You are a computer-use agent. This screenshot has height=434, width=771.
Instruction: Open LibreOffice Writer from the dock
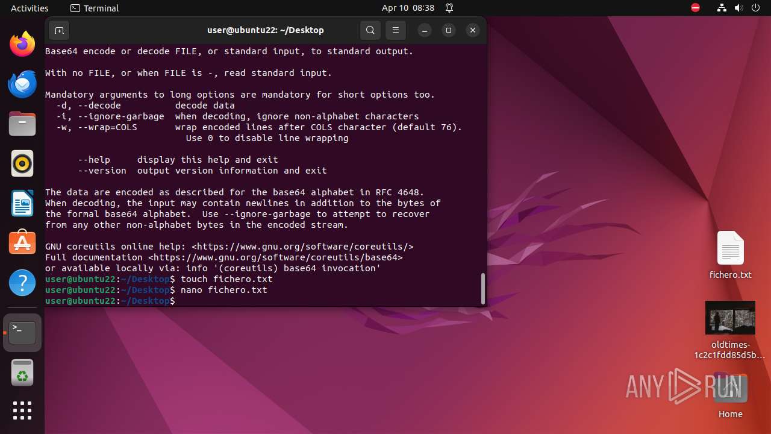click(x=22, y=203)
